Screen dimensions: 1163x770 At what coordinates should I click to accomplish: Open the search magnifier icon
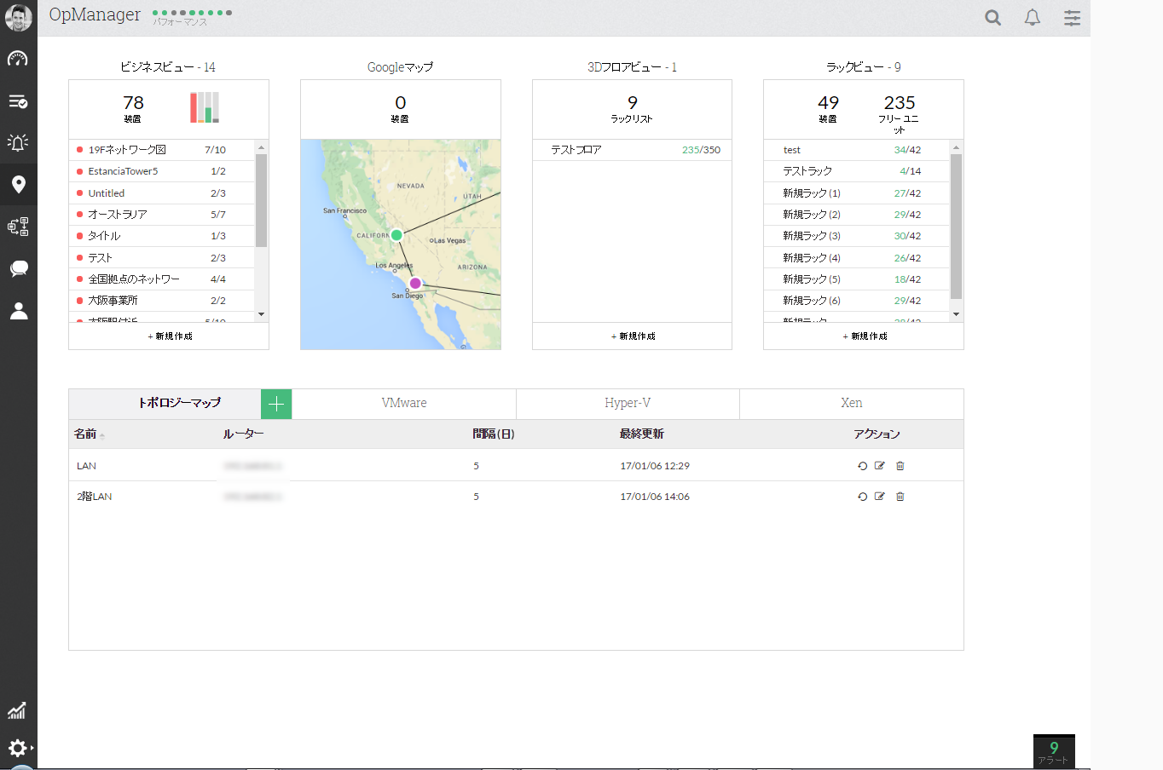pos(992,18)
